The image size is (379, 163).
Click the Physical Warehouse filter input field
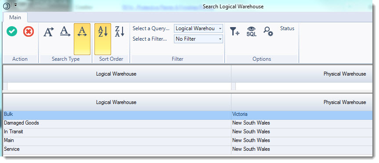coord(304,87)
